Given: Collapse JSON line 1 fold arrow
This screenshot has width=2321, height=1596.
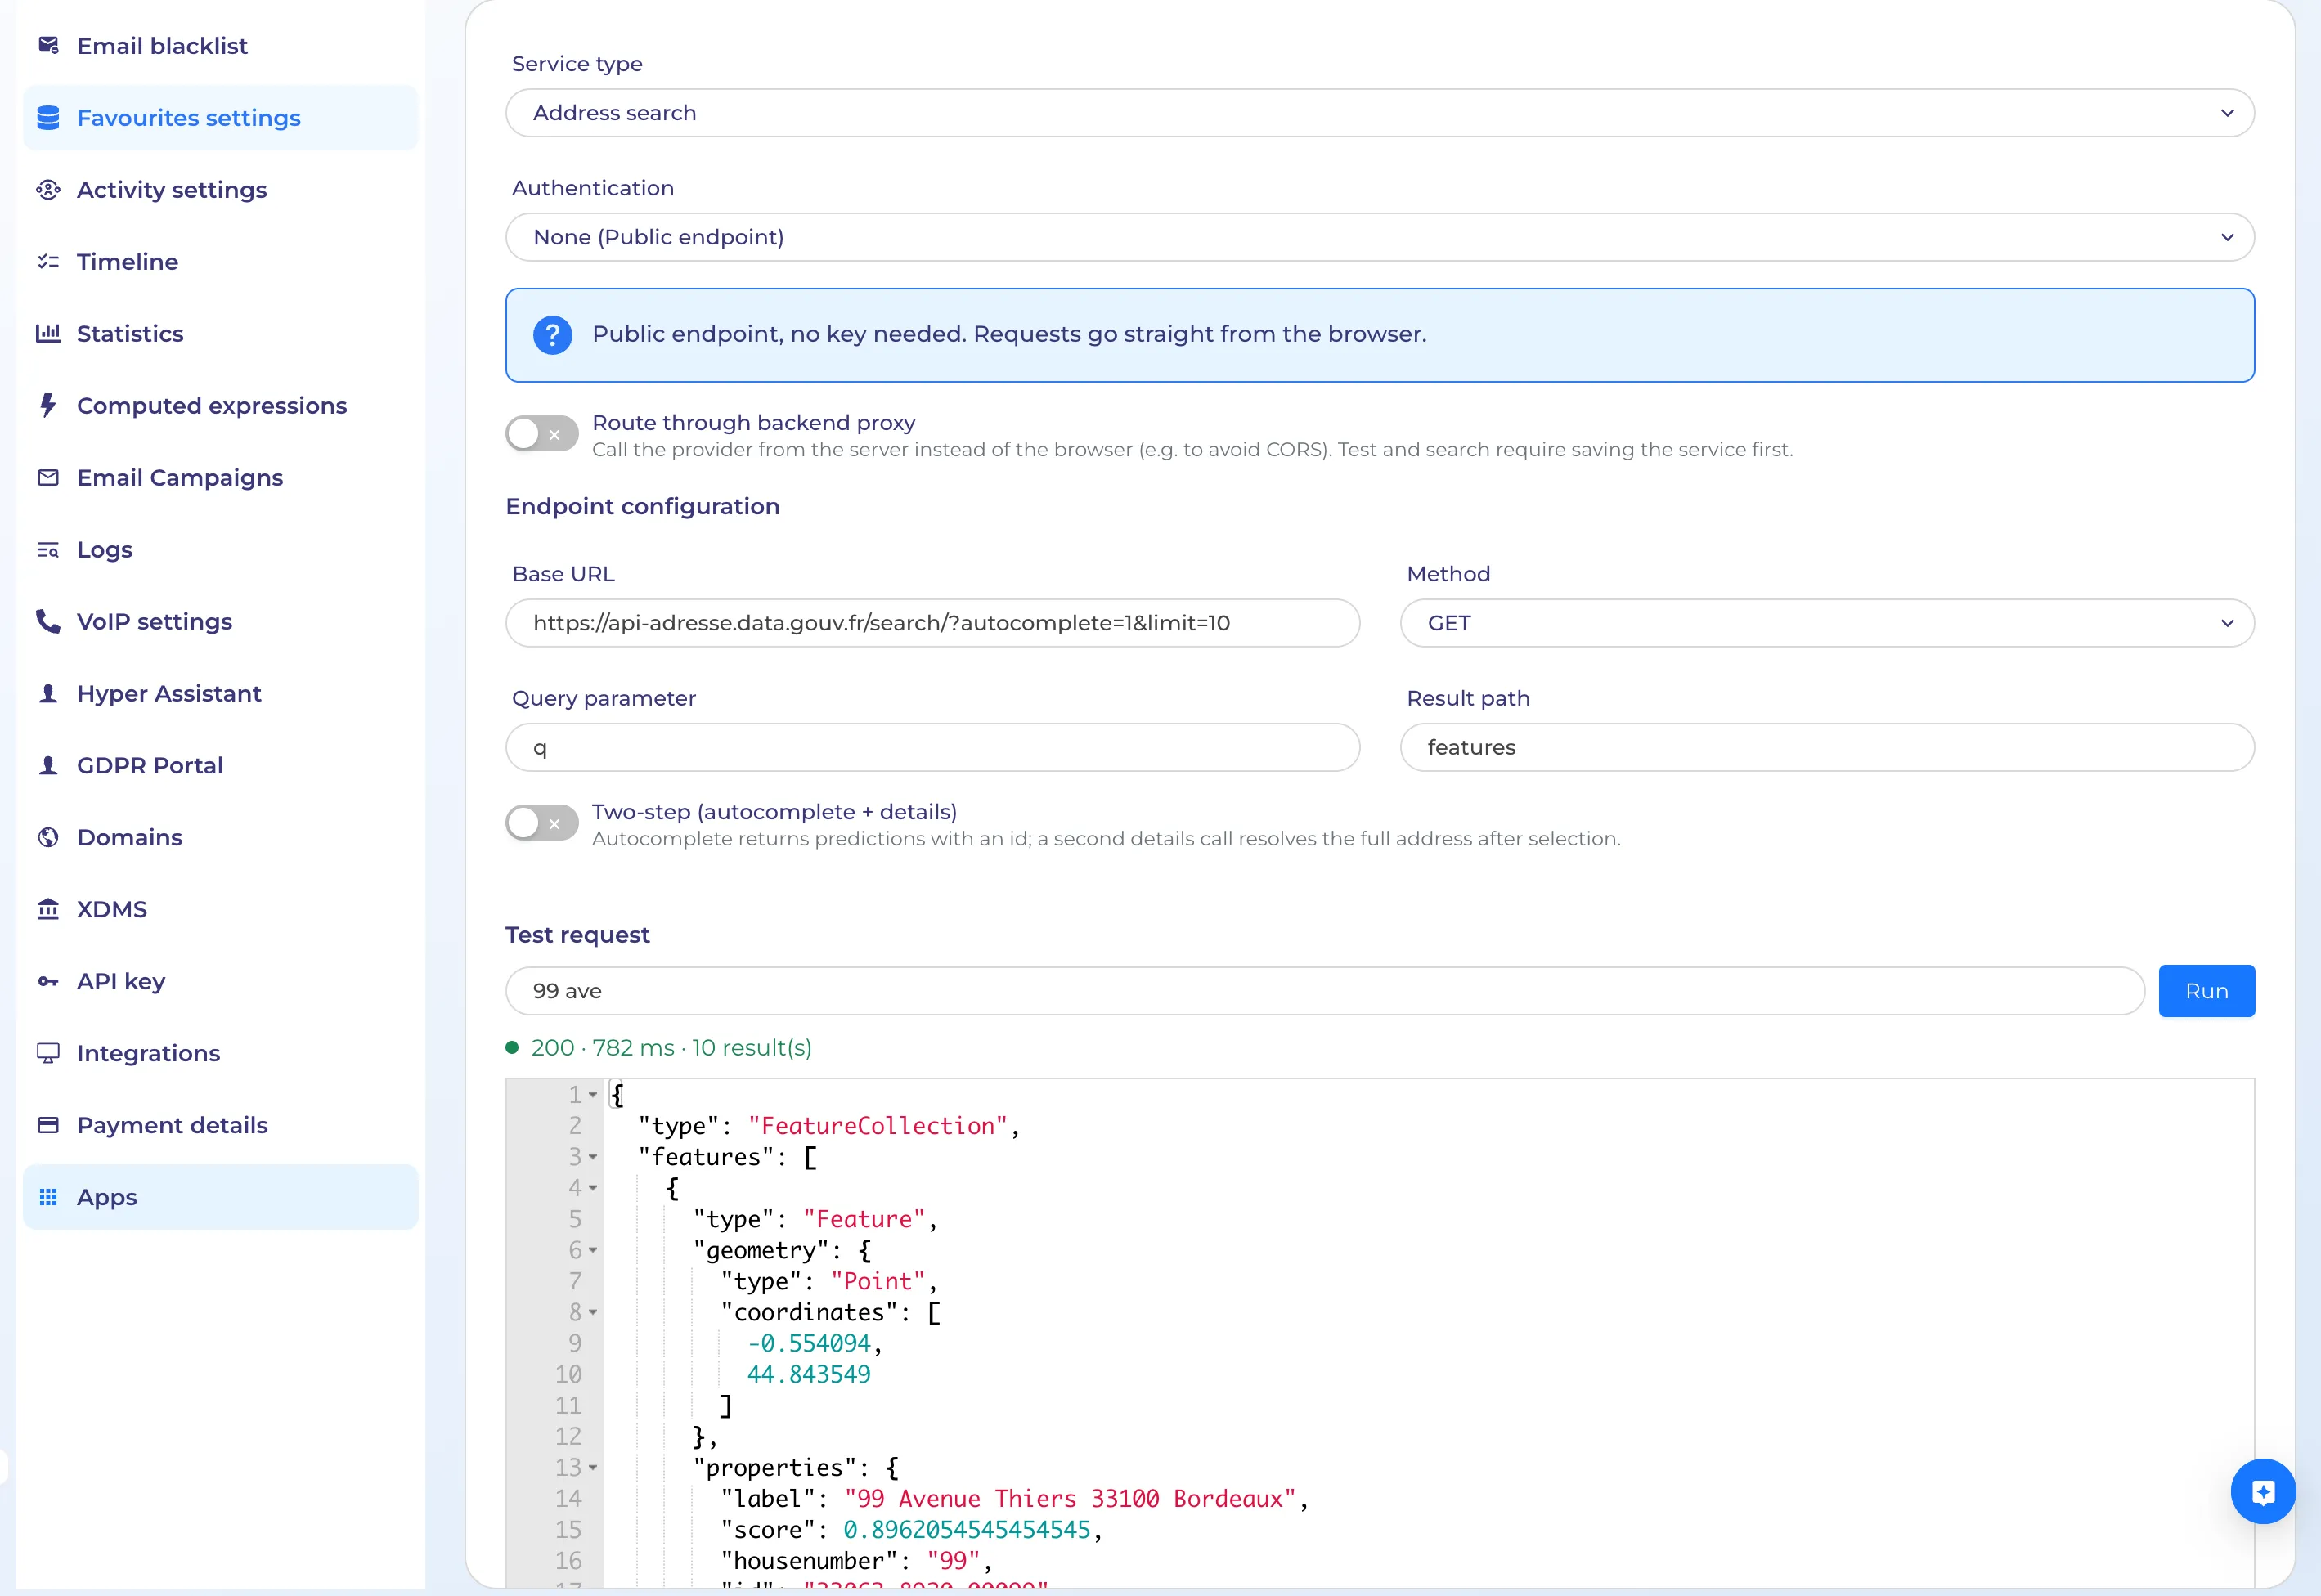Looking at the screenshot, I should click(x=593, y=1095).
